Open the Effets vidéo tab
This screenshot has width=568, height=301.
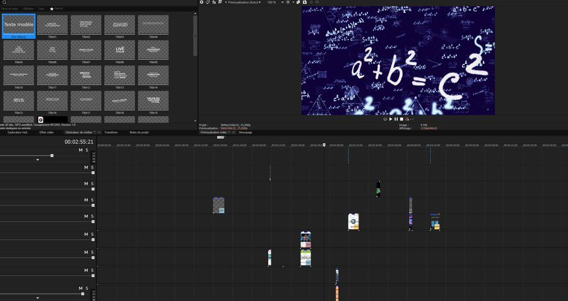pyautogui.click(x=47, y=133)
